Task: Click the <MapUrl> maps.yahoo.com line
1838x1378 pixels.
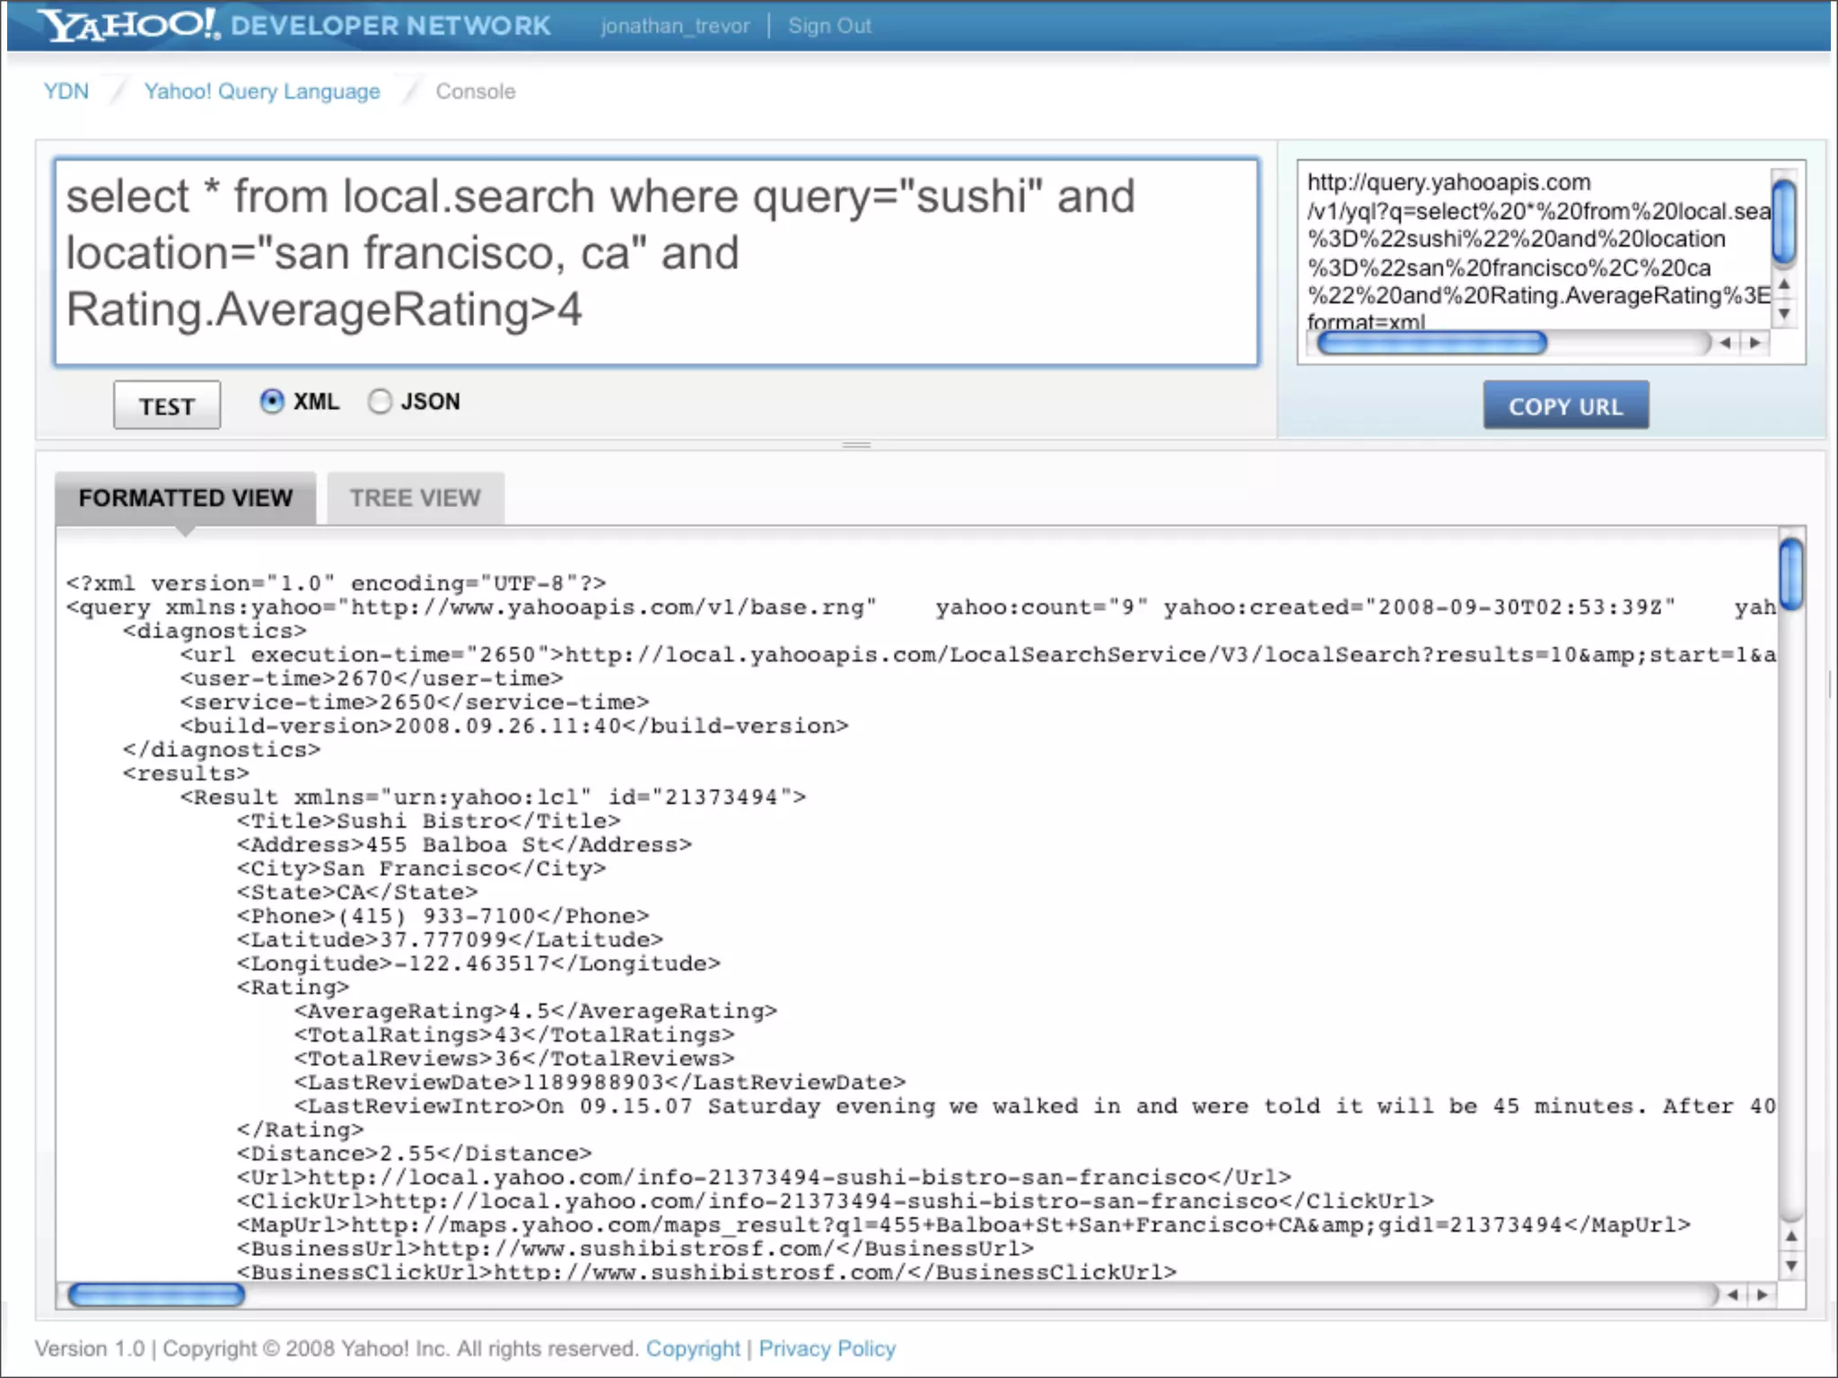Action: (x=964, y=1225)
